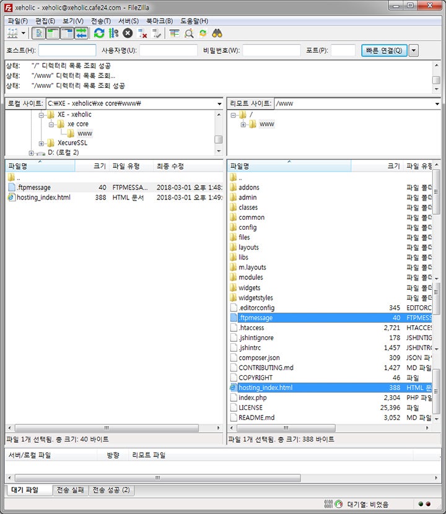Toggle directory comparison

(x=189, y=33)
